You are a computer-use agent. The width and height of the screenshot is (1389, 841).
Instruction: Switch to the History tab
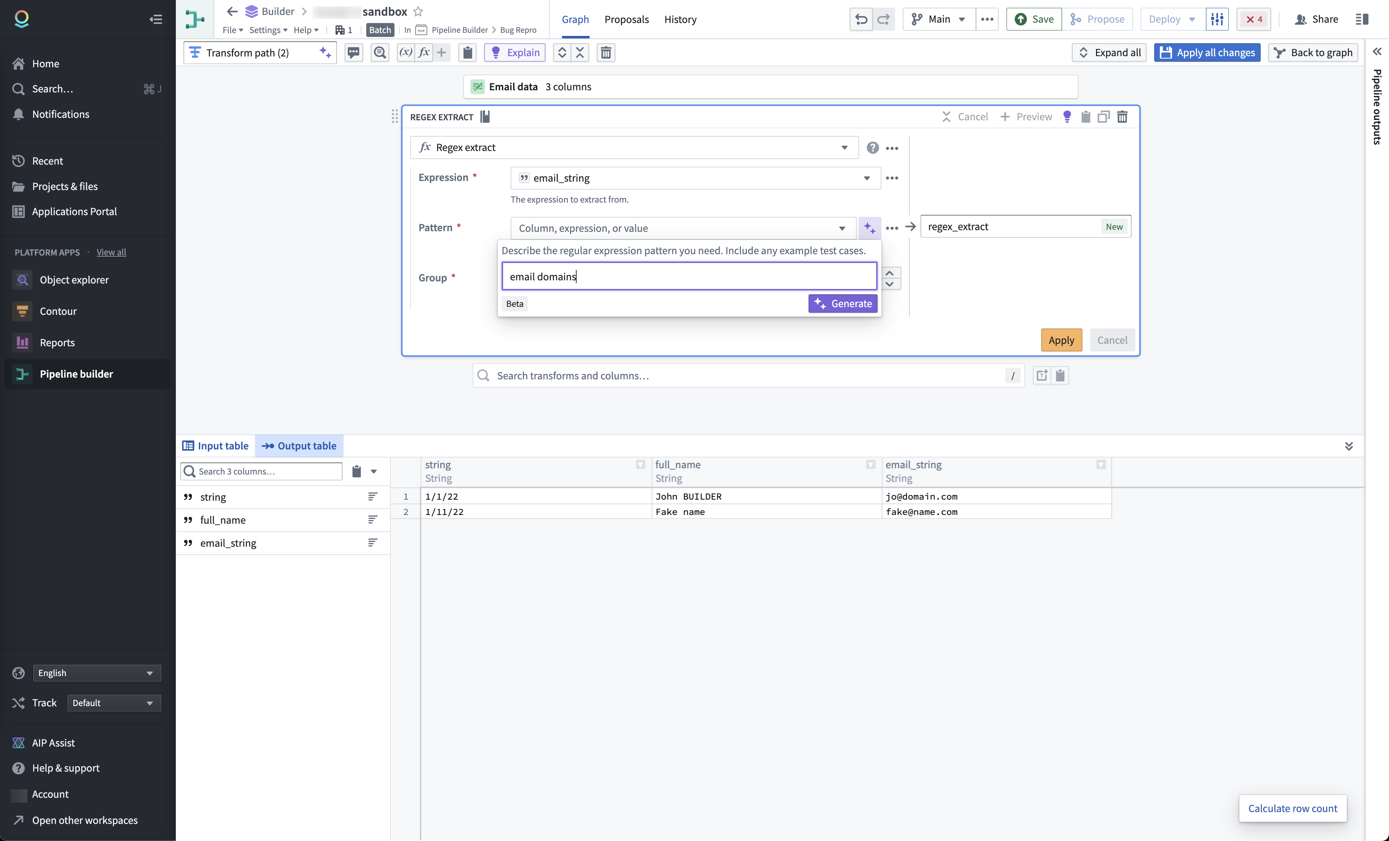tap(680, 19)
